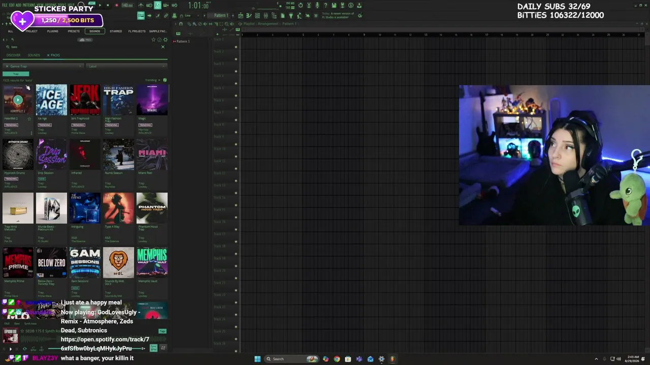
Task: Click the download arrow icon in top toolbar
Action: 359,6
